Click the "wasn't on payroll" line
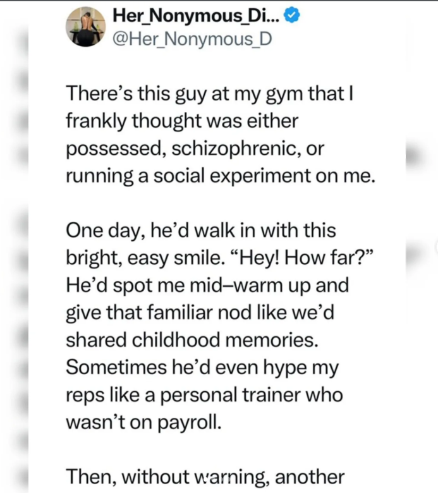The image size is (438, 493). tap(144, 421)
